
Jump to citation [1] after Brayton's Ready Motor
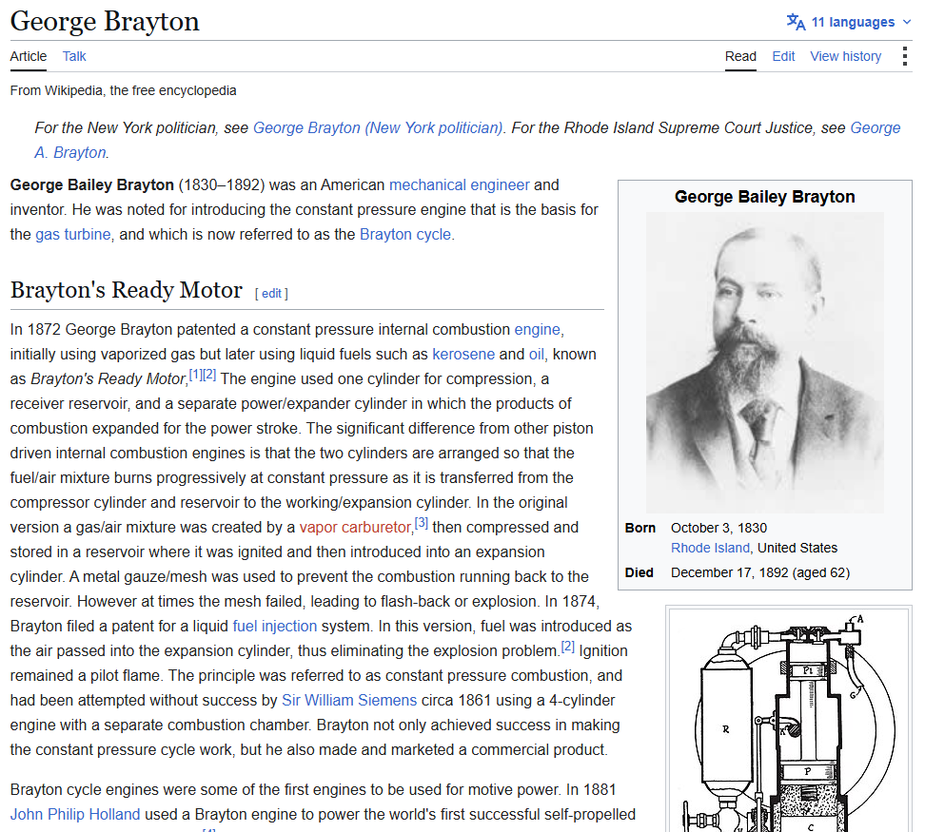tap(195, 375)
